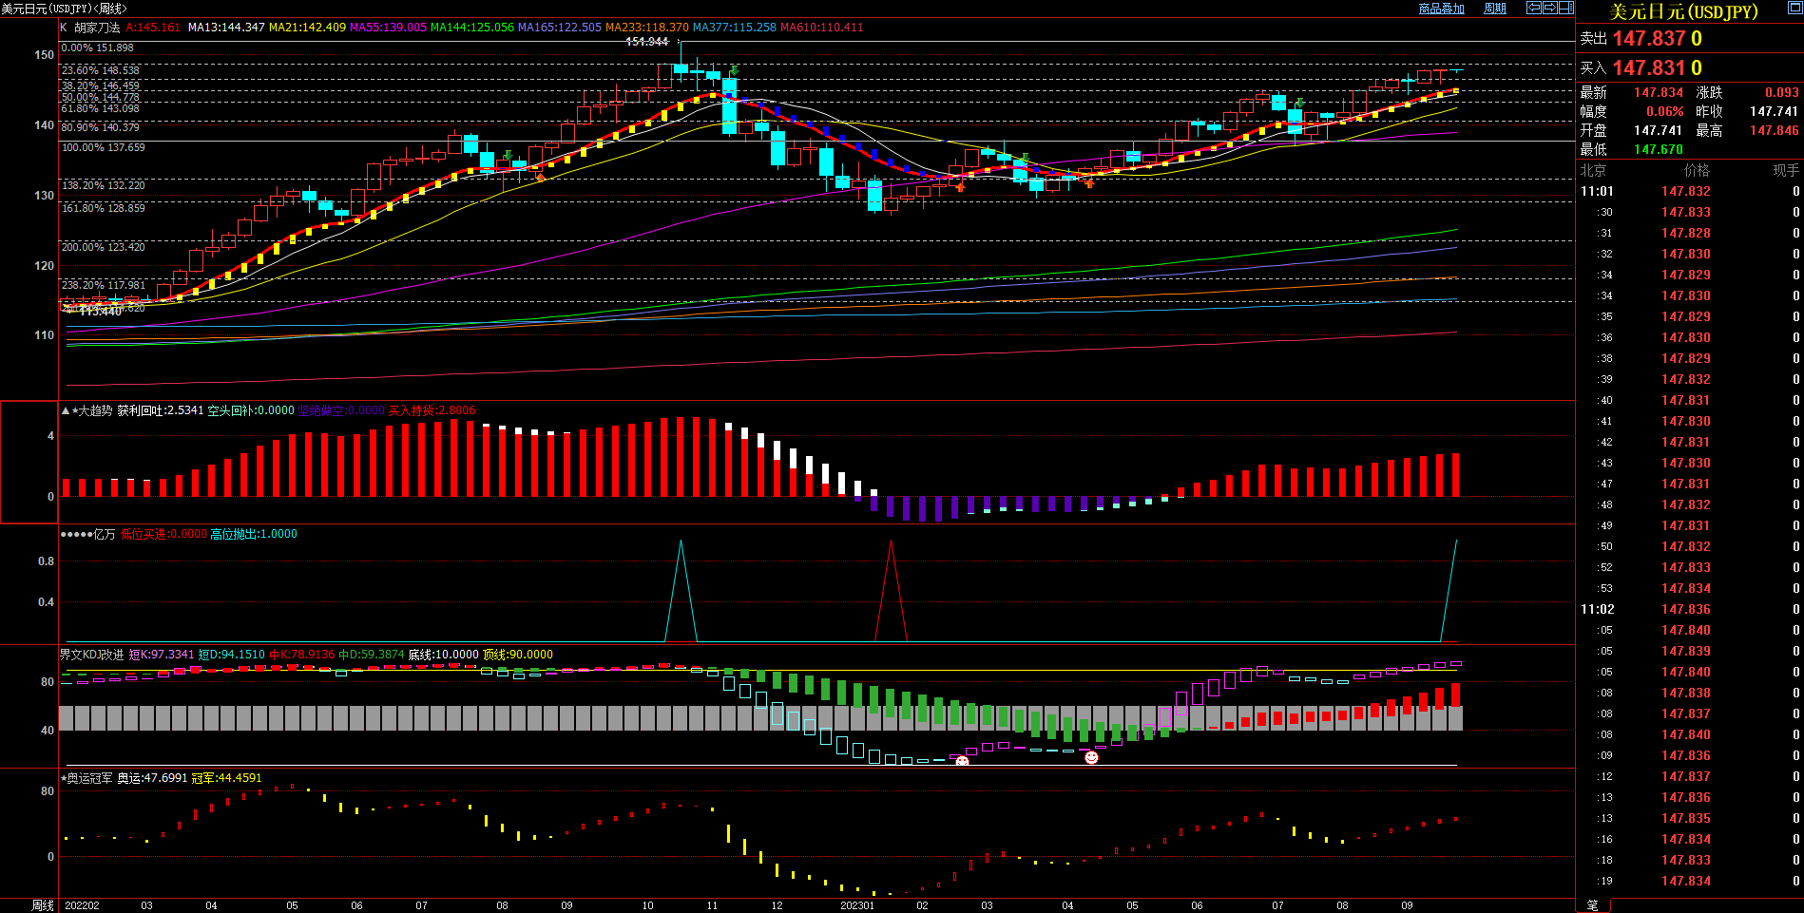Click the first smiley face marker in KD indicator

[x=962, y=761]
